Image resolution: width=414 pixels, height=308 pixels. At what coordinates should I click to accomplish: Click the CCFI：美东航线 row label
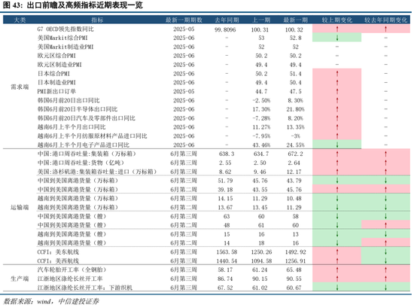pyautogui.click(x=58, y=252)
